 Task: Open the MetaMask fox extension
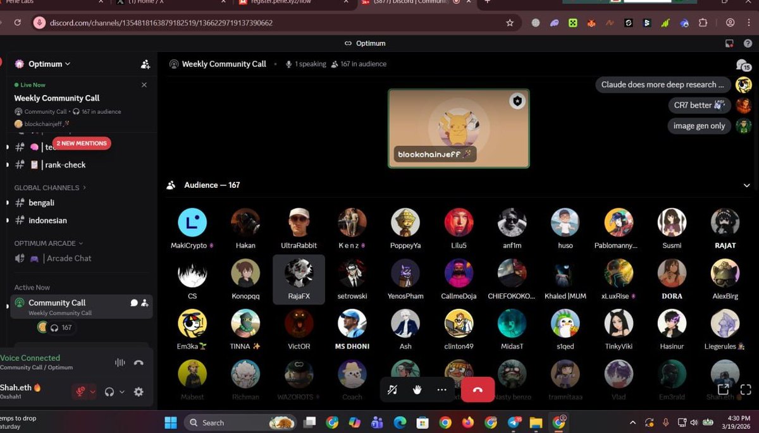(591, 23)
